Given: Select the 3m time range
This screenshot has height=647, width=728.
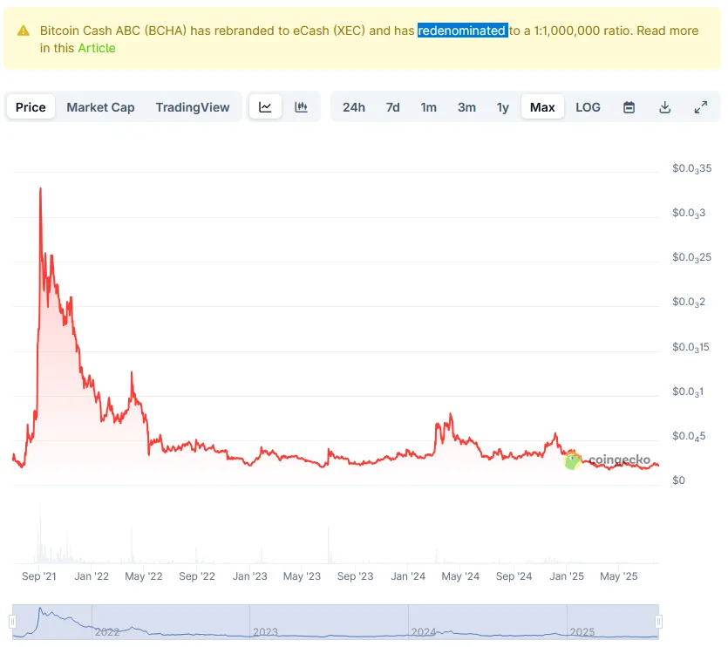Looking at the screenshot, I should point(466,107).
